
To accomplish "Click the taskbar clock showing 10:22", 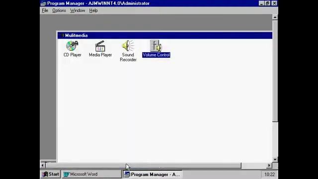I will [x=269, y=175].
